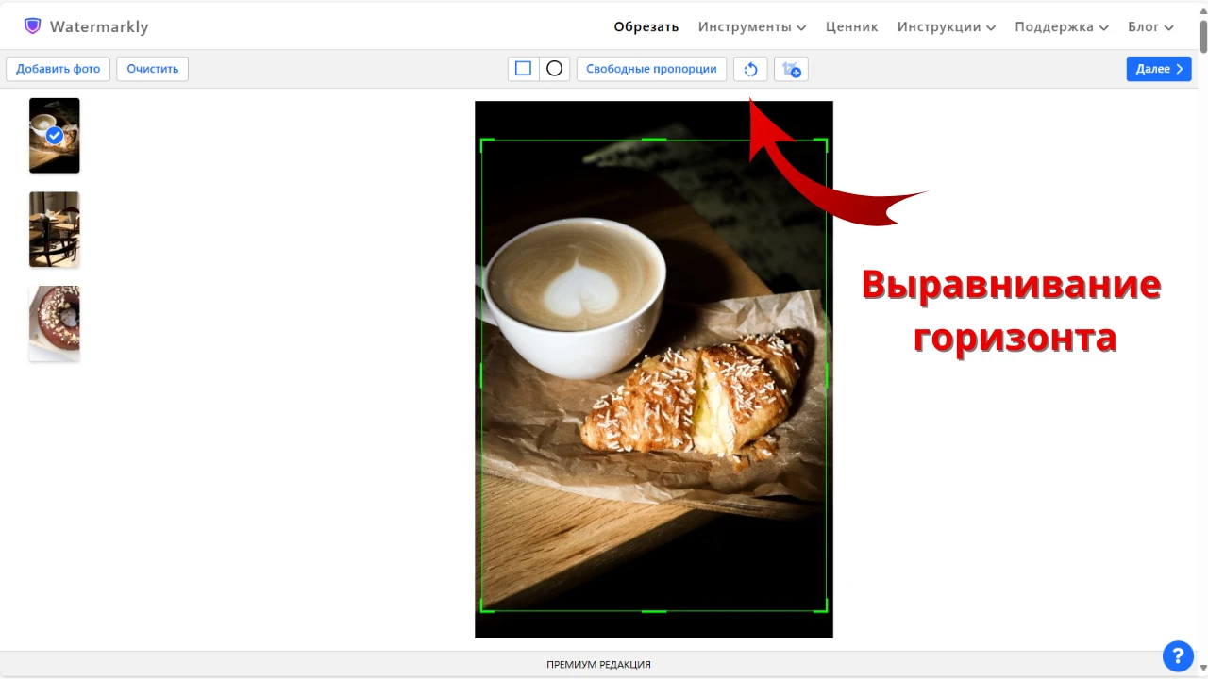
Task: Select the rectangle crop shape
Action: (523, 69)
